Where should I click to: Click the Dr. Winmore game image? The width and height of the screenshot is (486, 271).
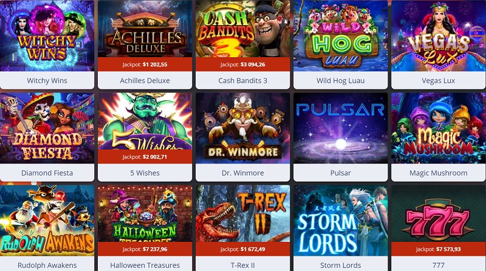coord(242,128)
